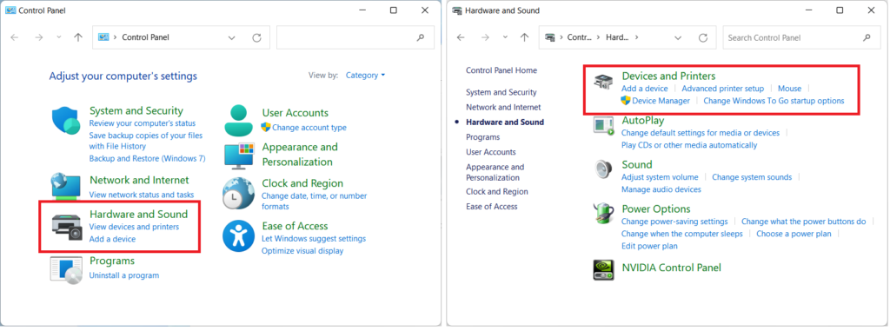Click the AutoPlay icon
Viewport: 890px width, 331px height.
pyautogui.click(x=603, y=125)
